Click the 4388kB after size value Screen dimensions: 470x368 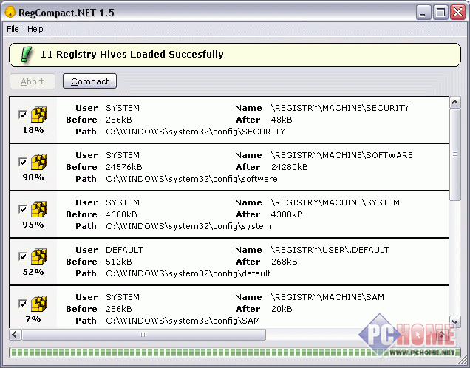[x=287, y=214]
